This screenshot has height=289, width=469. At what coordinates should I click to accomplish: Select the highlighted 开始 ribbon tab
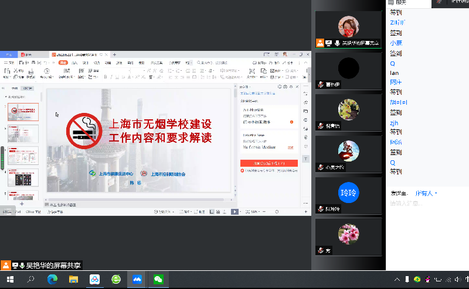click(63, 63)
